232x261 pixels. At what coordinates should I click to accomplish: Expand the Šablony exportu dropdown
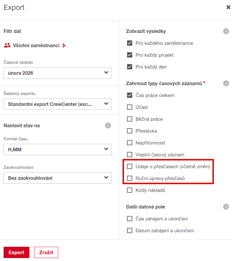click(58, 104)
